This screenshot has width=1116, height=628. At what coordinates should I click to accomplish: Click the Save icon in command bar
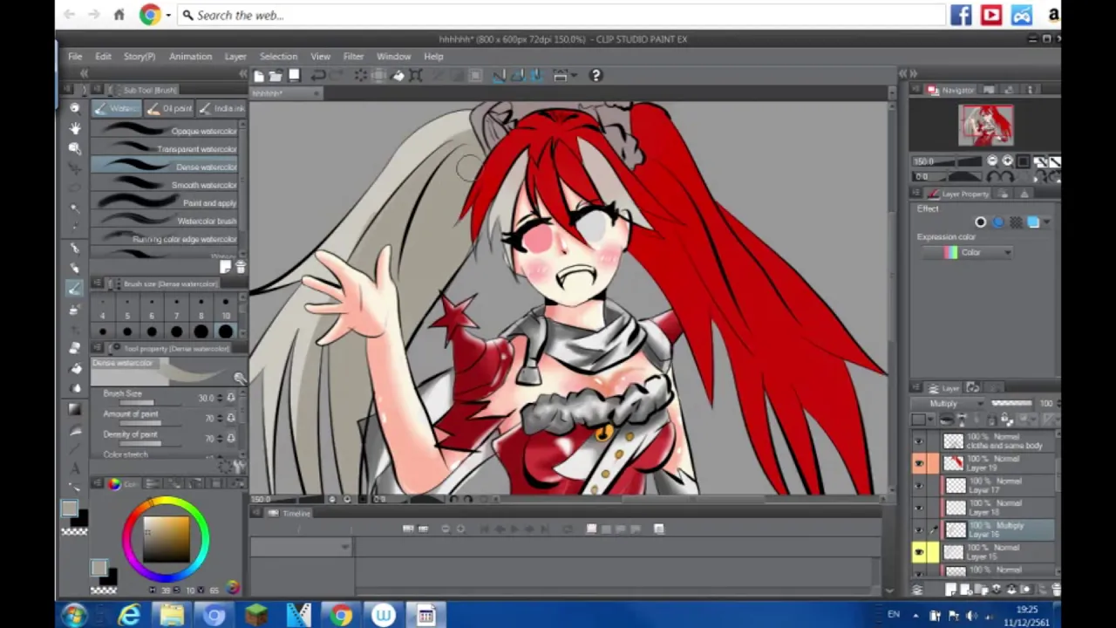tap(294, 76)
